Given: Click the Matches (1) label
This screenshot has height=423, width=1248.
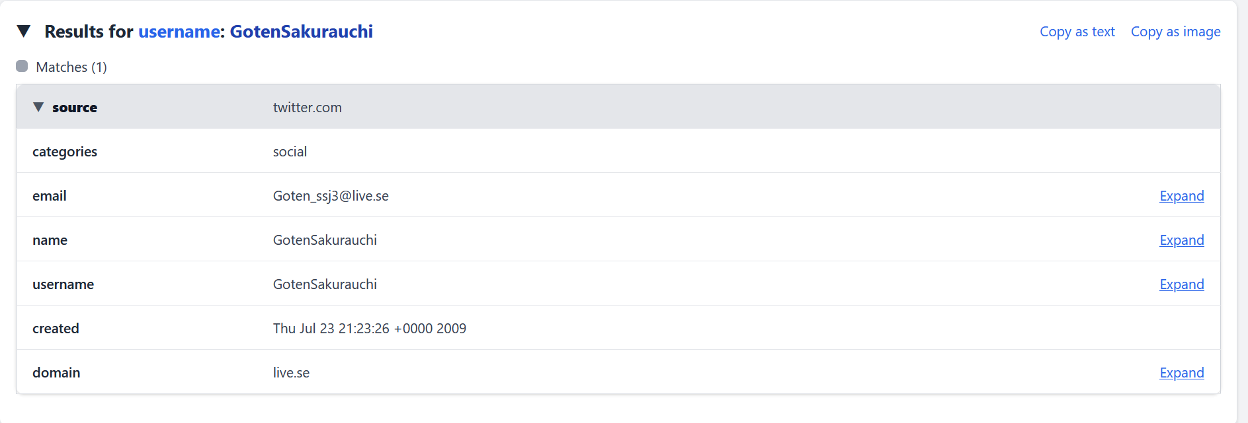Looking at the screenshot, I should (71, 67).
